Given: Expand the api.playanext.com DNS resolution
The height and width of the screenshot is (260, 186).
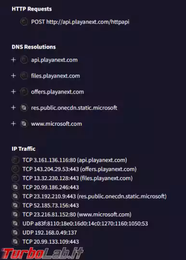Looking at the screenshot, I should [13, 60].
